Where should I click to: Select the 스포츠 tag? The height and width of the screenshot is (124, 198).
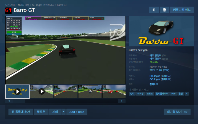[150, 94]
